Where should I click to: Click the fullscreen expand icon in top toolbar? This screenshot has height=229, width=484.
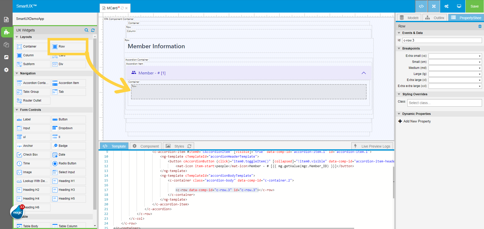[x=434, y=6]
